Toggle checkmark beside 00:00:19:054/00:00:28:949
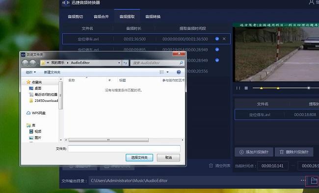 click(217, 49)
